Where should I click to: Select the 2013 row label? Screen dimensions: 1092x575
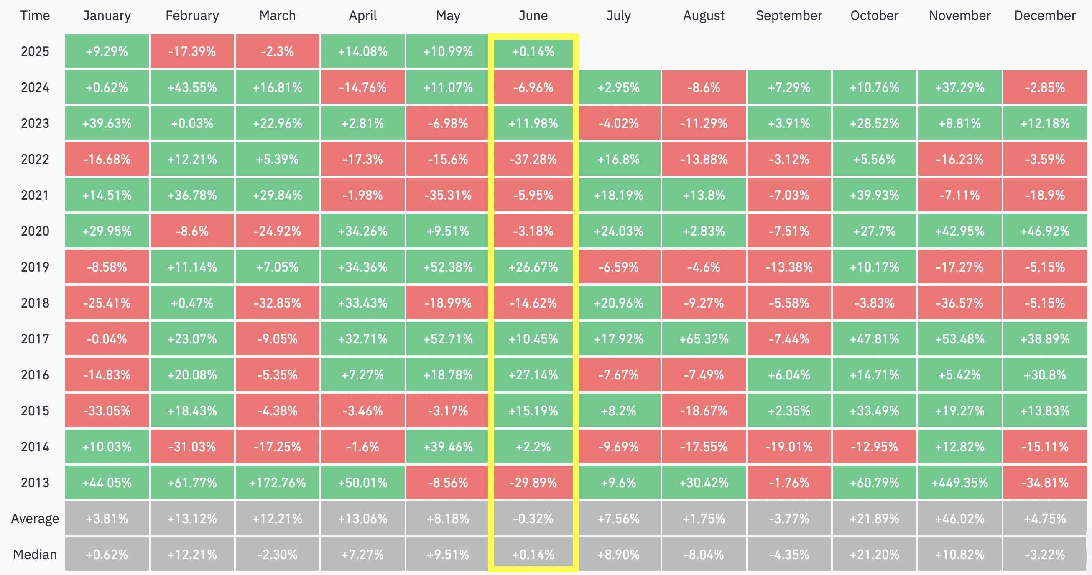point(35,483)
